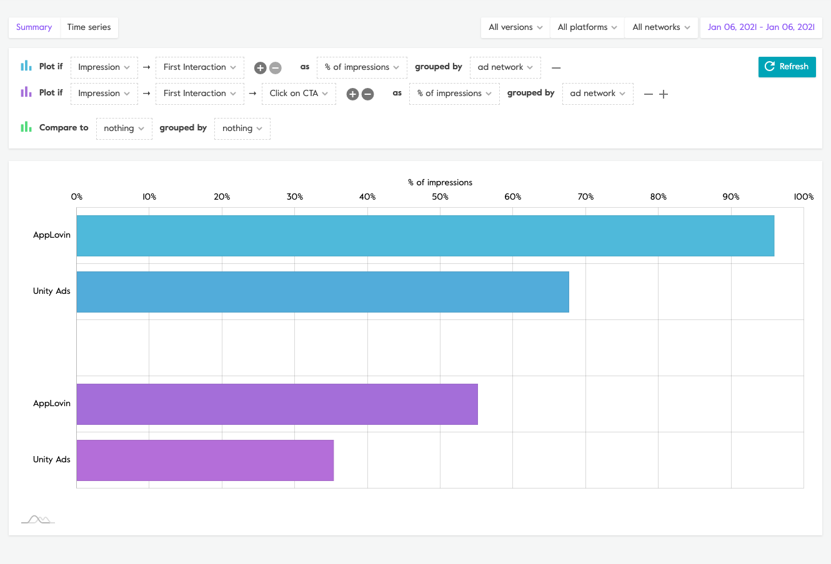Open the ad network dropdown in second plot row

(x=598, y=94)
